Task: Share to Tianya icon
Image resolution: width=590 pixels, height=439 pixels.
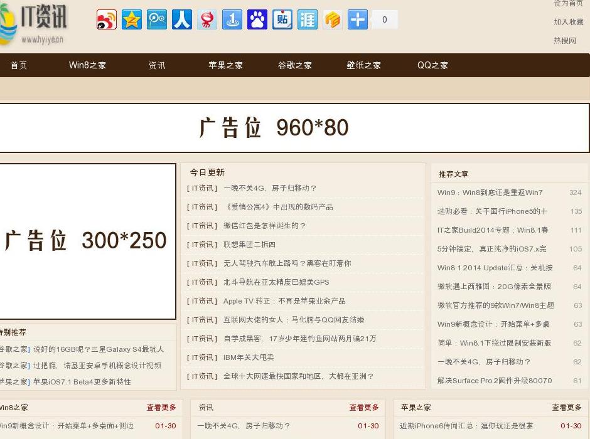Action: [x=308, y=19]
